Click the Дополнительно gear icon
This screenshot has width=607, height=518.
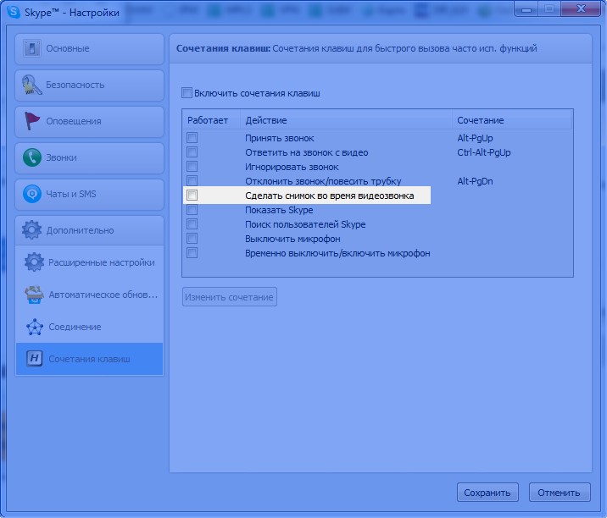coord(32,230)
